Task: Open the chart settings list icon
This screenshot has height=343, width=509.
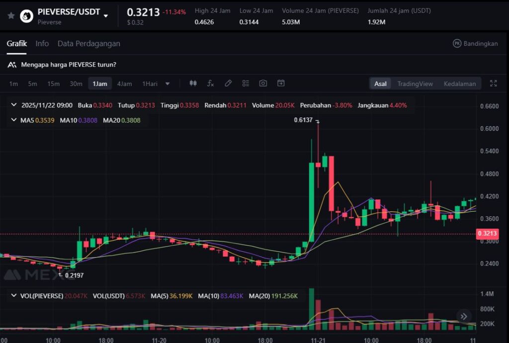Action: click(x=246, y=84)
